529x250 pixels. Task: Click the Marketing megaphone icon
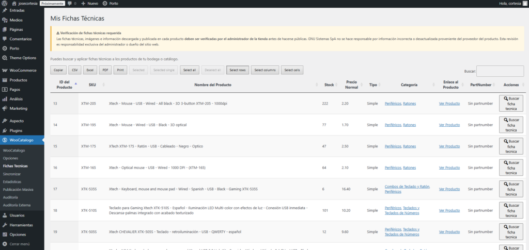pos(5,108)
